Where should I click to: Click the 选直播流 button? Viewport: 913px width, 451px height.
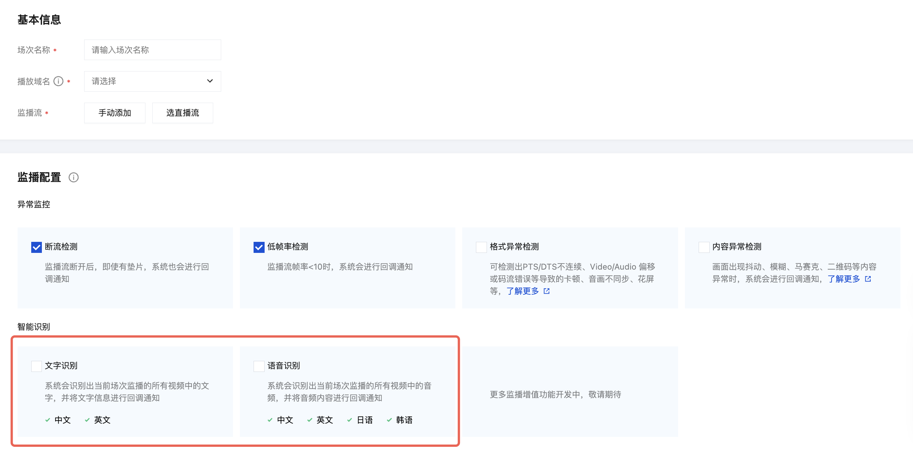coord(182,113)
